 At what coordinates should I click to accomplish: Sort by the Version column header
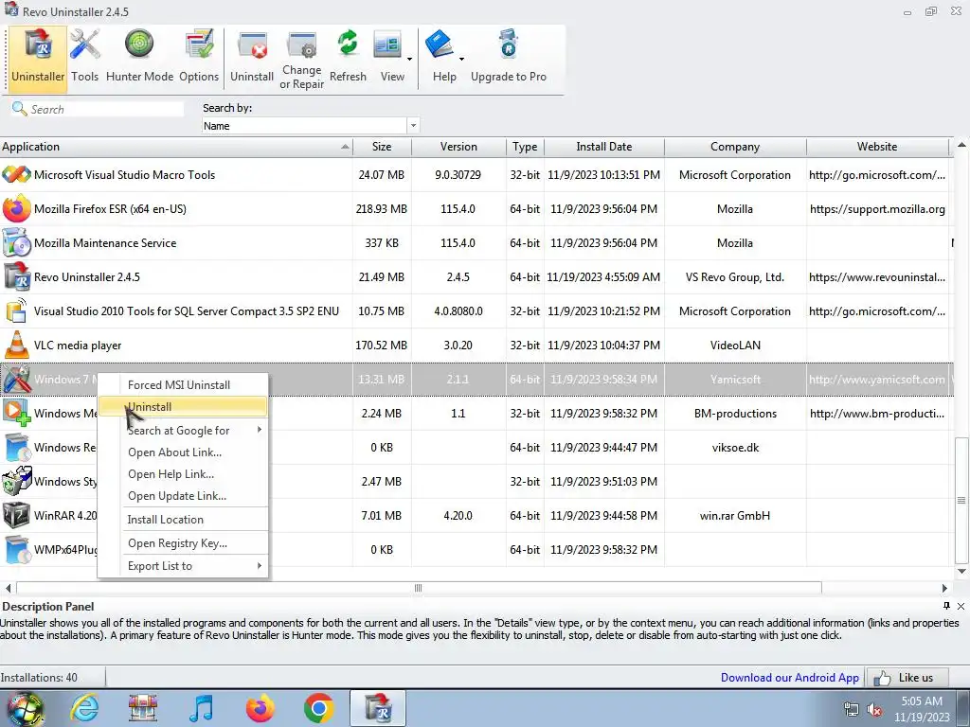pyautogui.click(x=458, y=147)
